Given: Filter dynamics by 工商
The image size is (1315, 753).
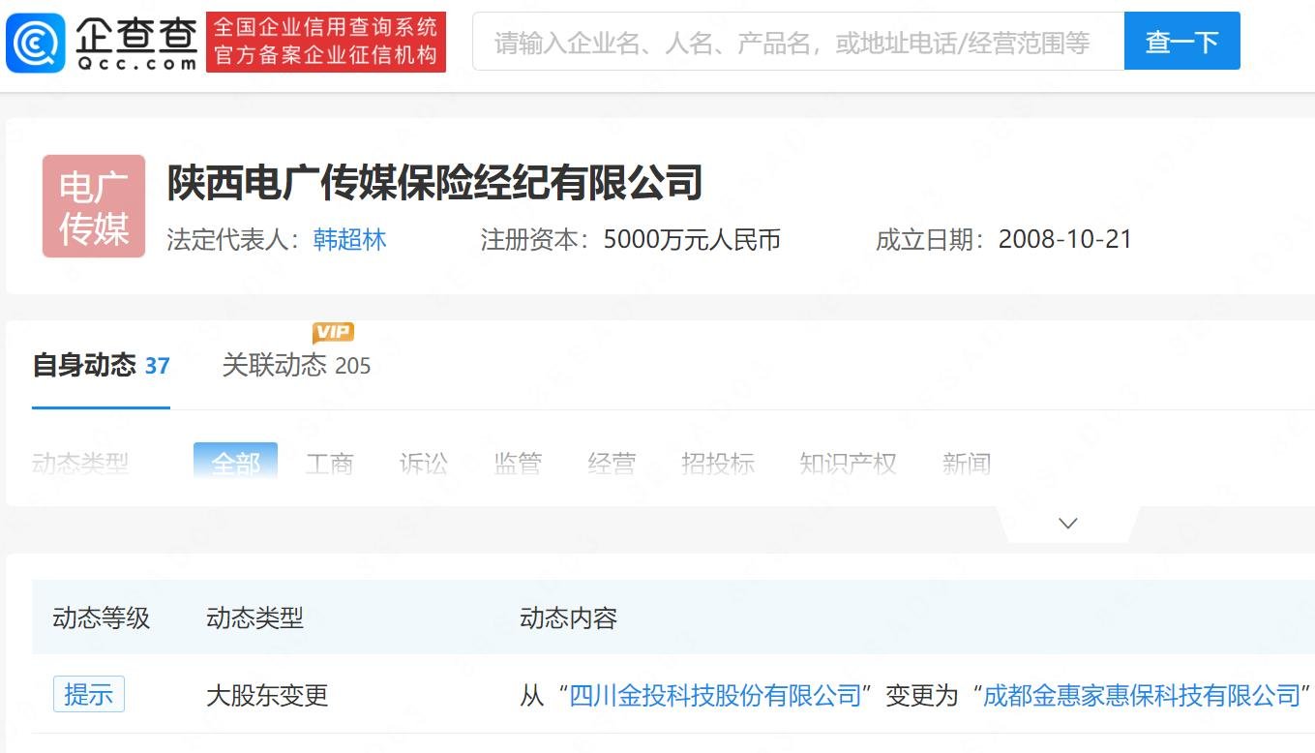Looking at the screenshot, I should click(x=329, y=464).
